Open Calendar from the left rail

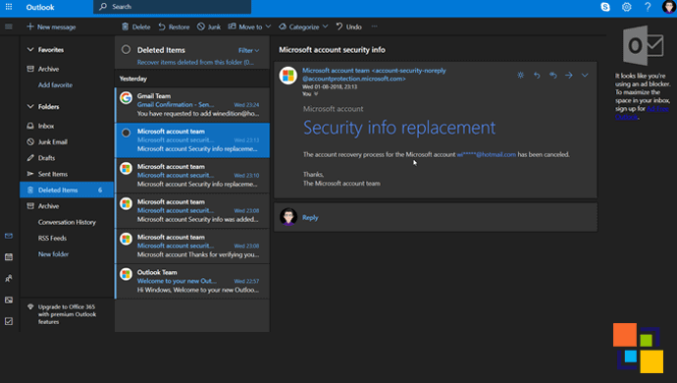(x=9, y=257)
